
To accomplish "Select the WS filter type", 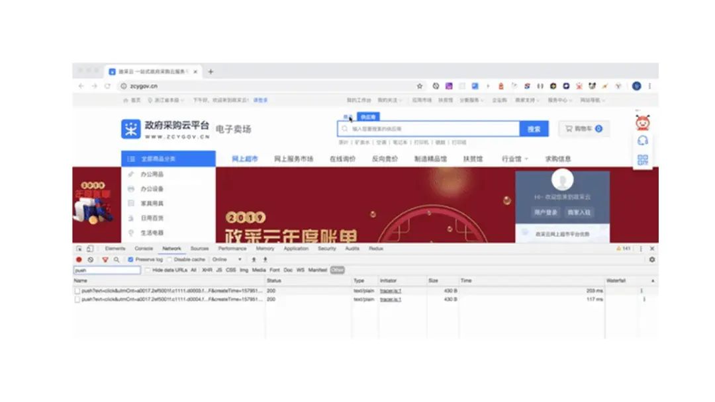I will coord(300,270).
